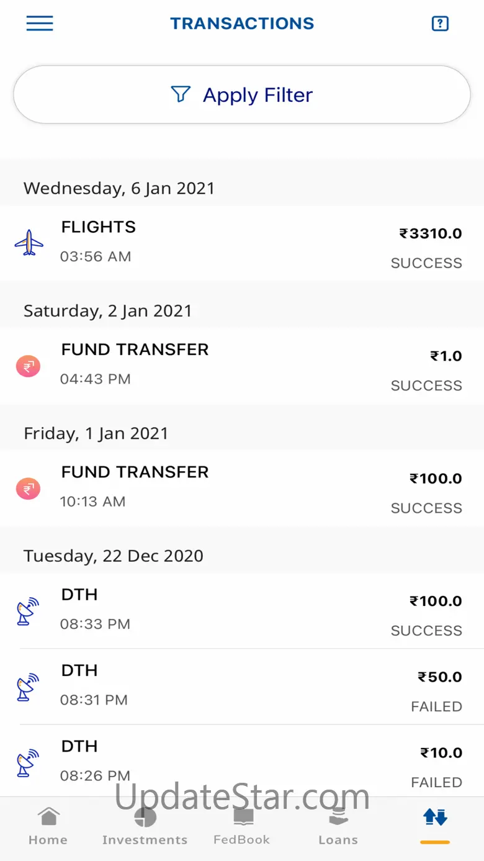This screenshot has width=484, height=861.
Task: Open the Loans tab
Action: (x=338, y=826)
